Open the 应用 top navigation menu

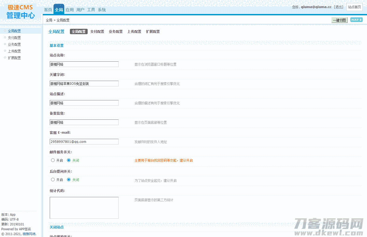70,10
